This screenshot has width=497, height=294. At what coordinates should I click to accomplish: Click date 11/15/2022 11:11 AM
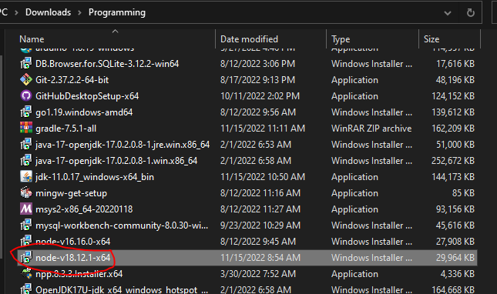point(263,129)
